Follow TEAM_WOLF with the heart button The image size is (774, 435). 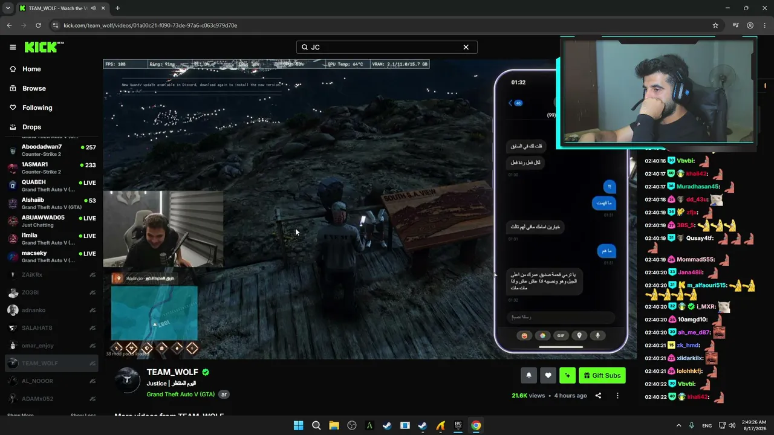click(x=548, y=375)
